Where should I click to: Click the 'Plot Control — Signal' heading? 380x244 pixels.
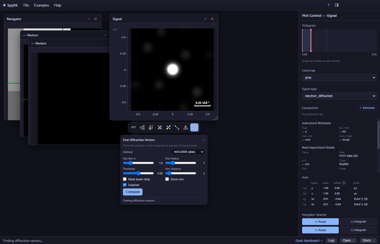(319, 16)
